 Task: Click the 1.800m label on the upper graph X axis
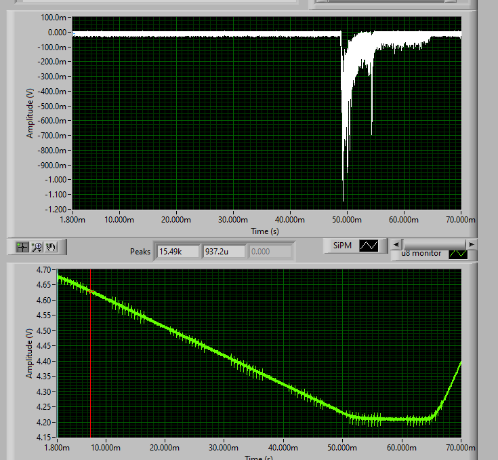(x=72, y=220)
